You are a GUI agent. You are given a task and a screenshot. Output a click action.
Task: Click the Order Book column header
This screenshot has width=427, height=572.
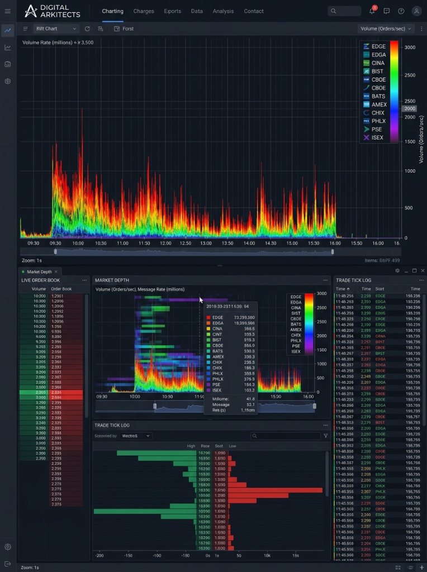[x=61, y=289]
